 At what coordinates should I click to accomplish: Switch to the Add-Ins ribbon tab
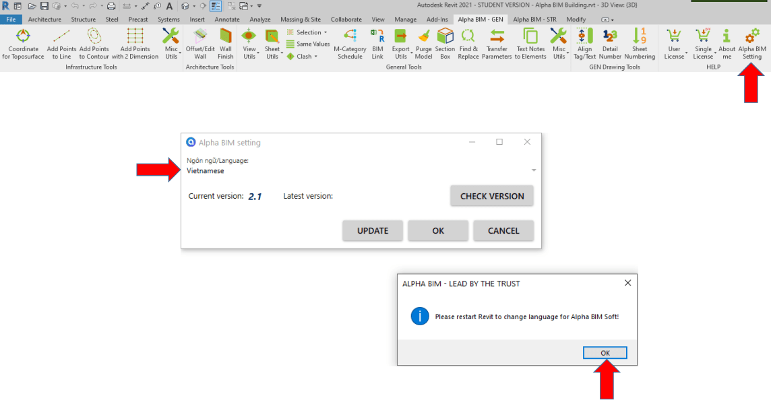(437, 19)
